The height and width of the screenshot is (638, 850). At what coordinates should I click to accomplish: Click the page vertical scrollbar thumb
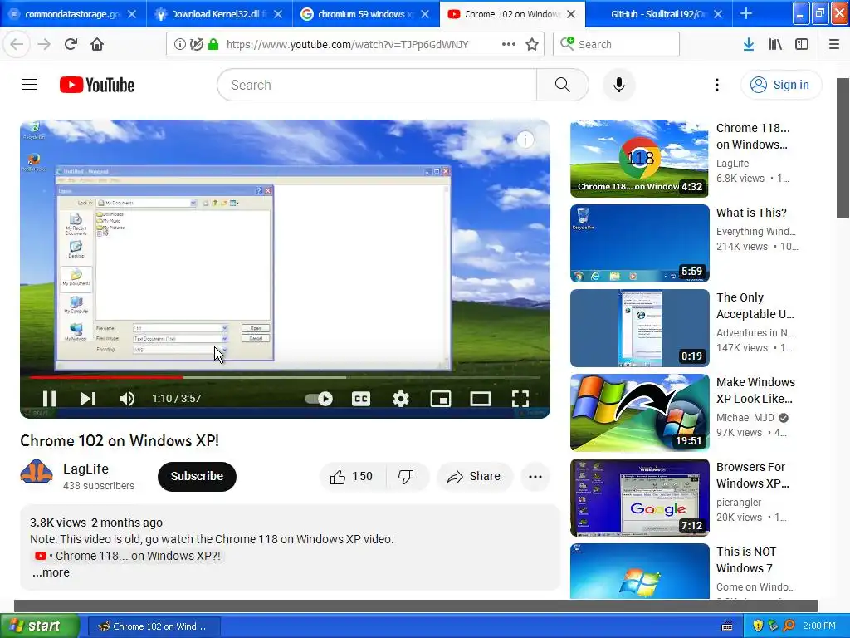click(843, 148)
